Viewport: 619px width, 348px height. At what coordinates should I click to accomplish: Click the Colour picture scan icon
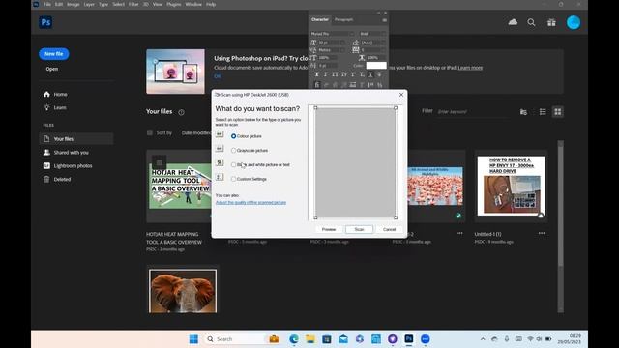(x=220, y=134)
